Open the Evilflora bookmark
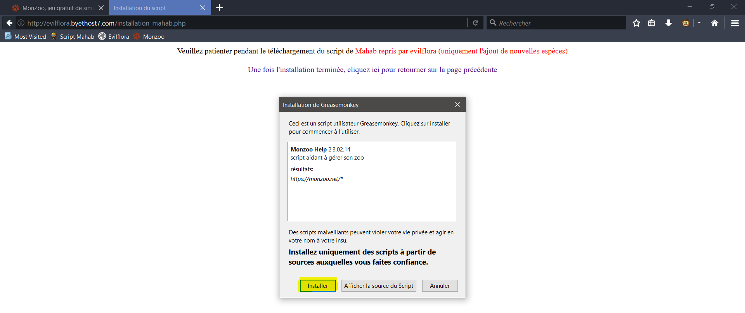Screen dimensions: 745x313 pyautogui.click(x=114, y=36)
